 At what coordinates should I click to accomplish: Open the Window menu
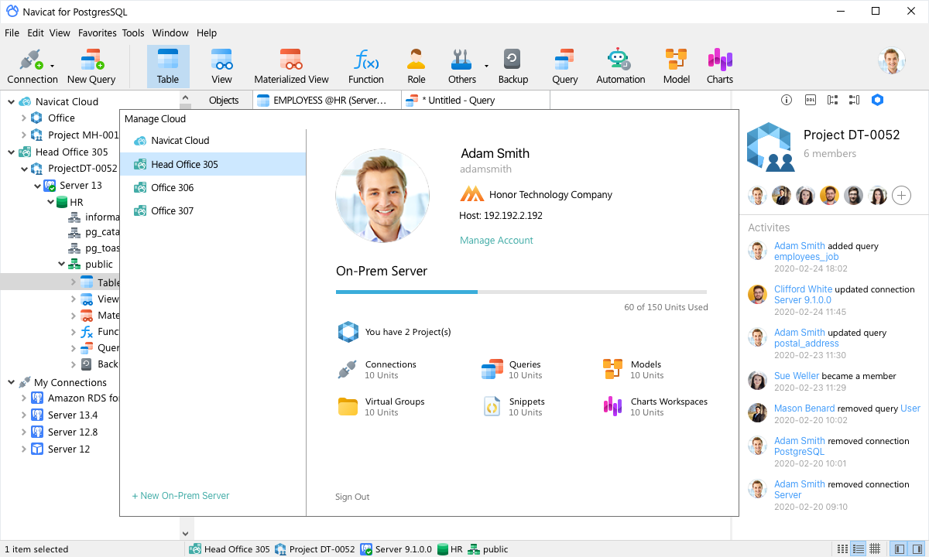tap(170, 33)
